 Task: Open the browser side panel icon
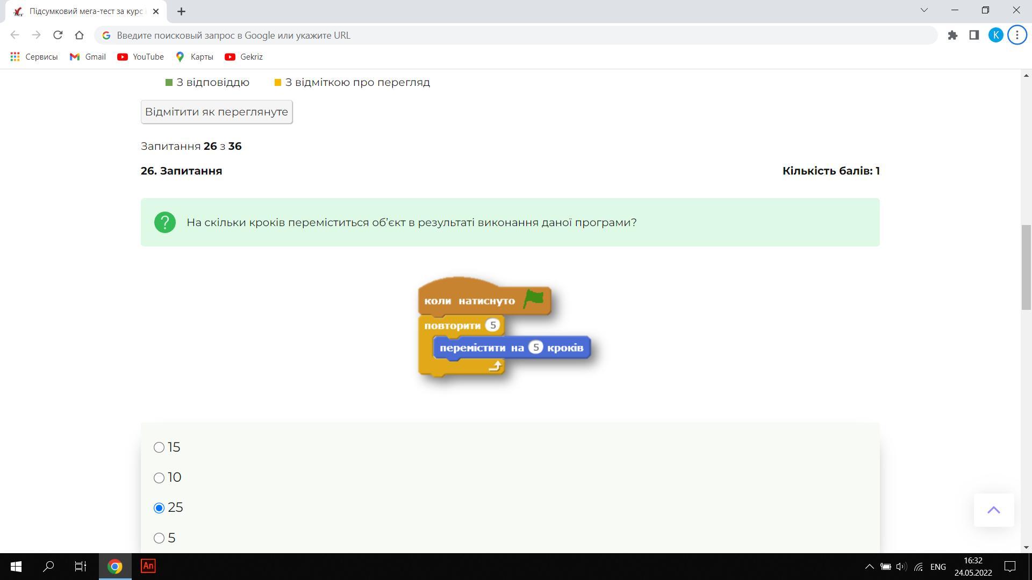tap(974, 35)
